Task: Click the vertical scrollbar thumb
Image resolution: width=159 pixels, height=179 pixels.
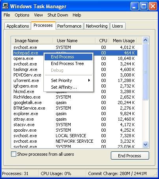Action: [x=145, y=72]
